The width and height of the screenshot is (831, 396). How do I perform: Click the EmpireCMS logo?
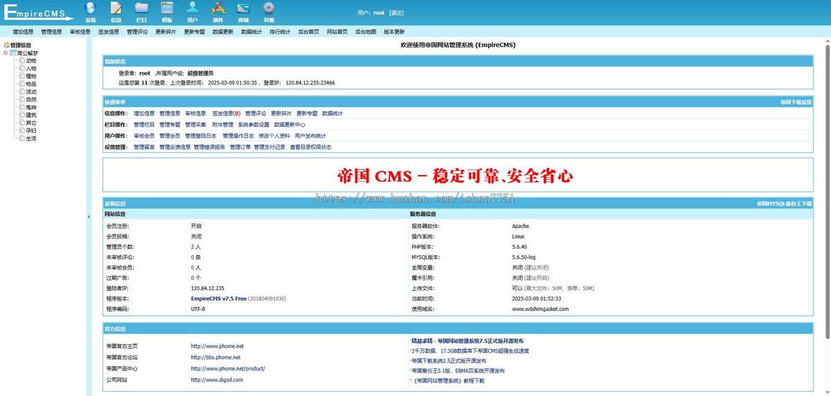click(38, 12)
